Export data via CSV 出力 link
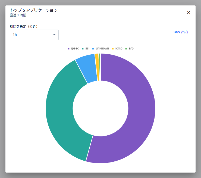 pos(181,32)
